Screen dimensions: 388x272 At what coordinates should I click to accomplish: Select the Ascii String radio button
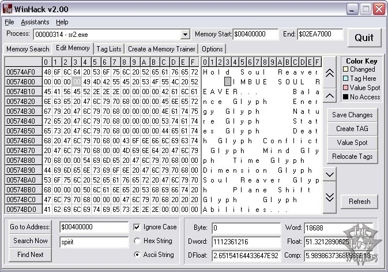(x=137, y=255)
